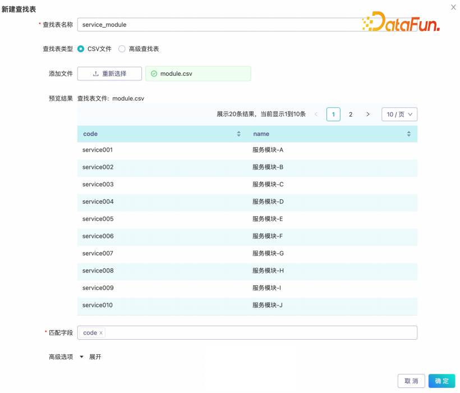Expand the 高级选项 section
The image size is (460, 393).
(90, 357)
